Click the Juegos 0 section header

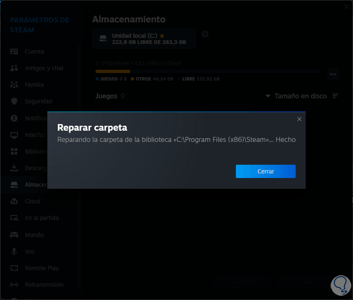coord(110,96)
